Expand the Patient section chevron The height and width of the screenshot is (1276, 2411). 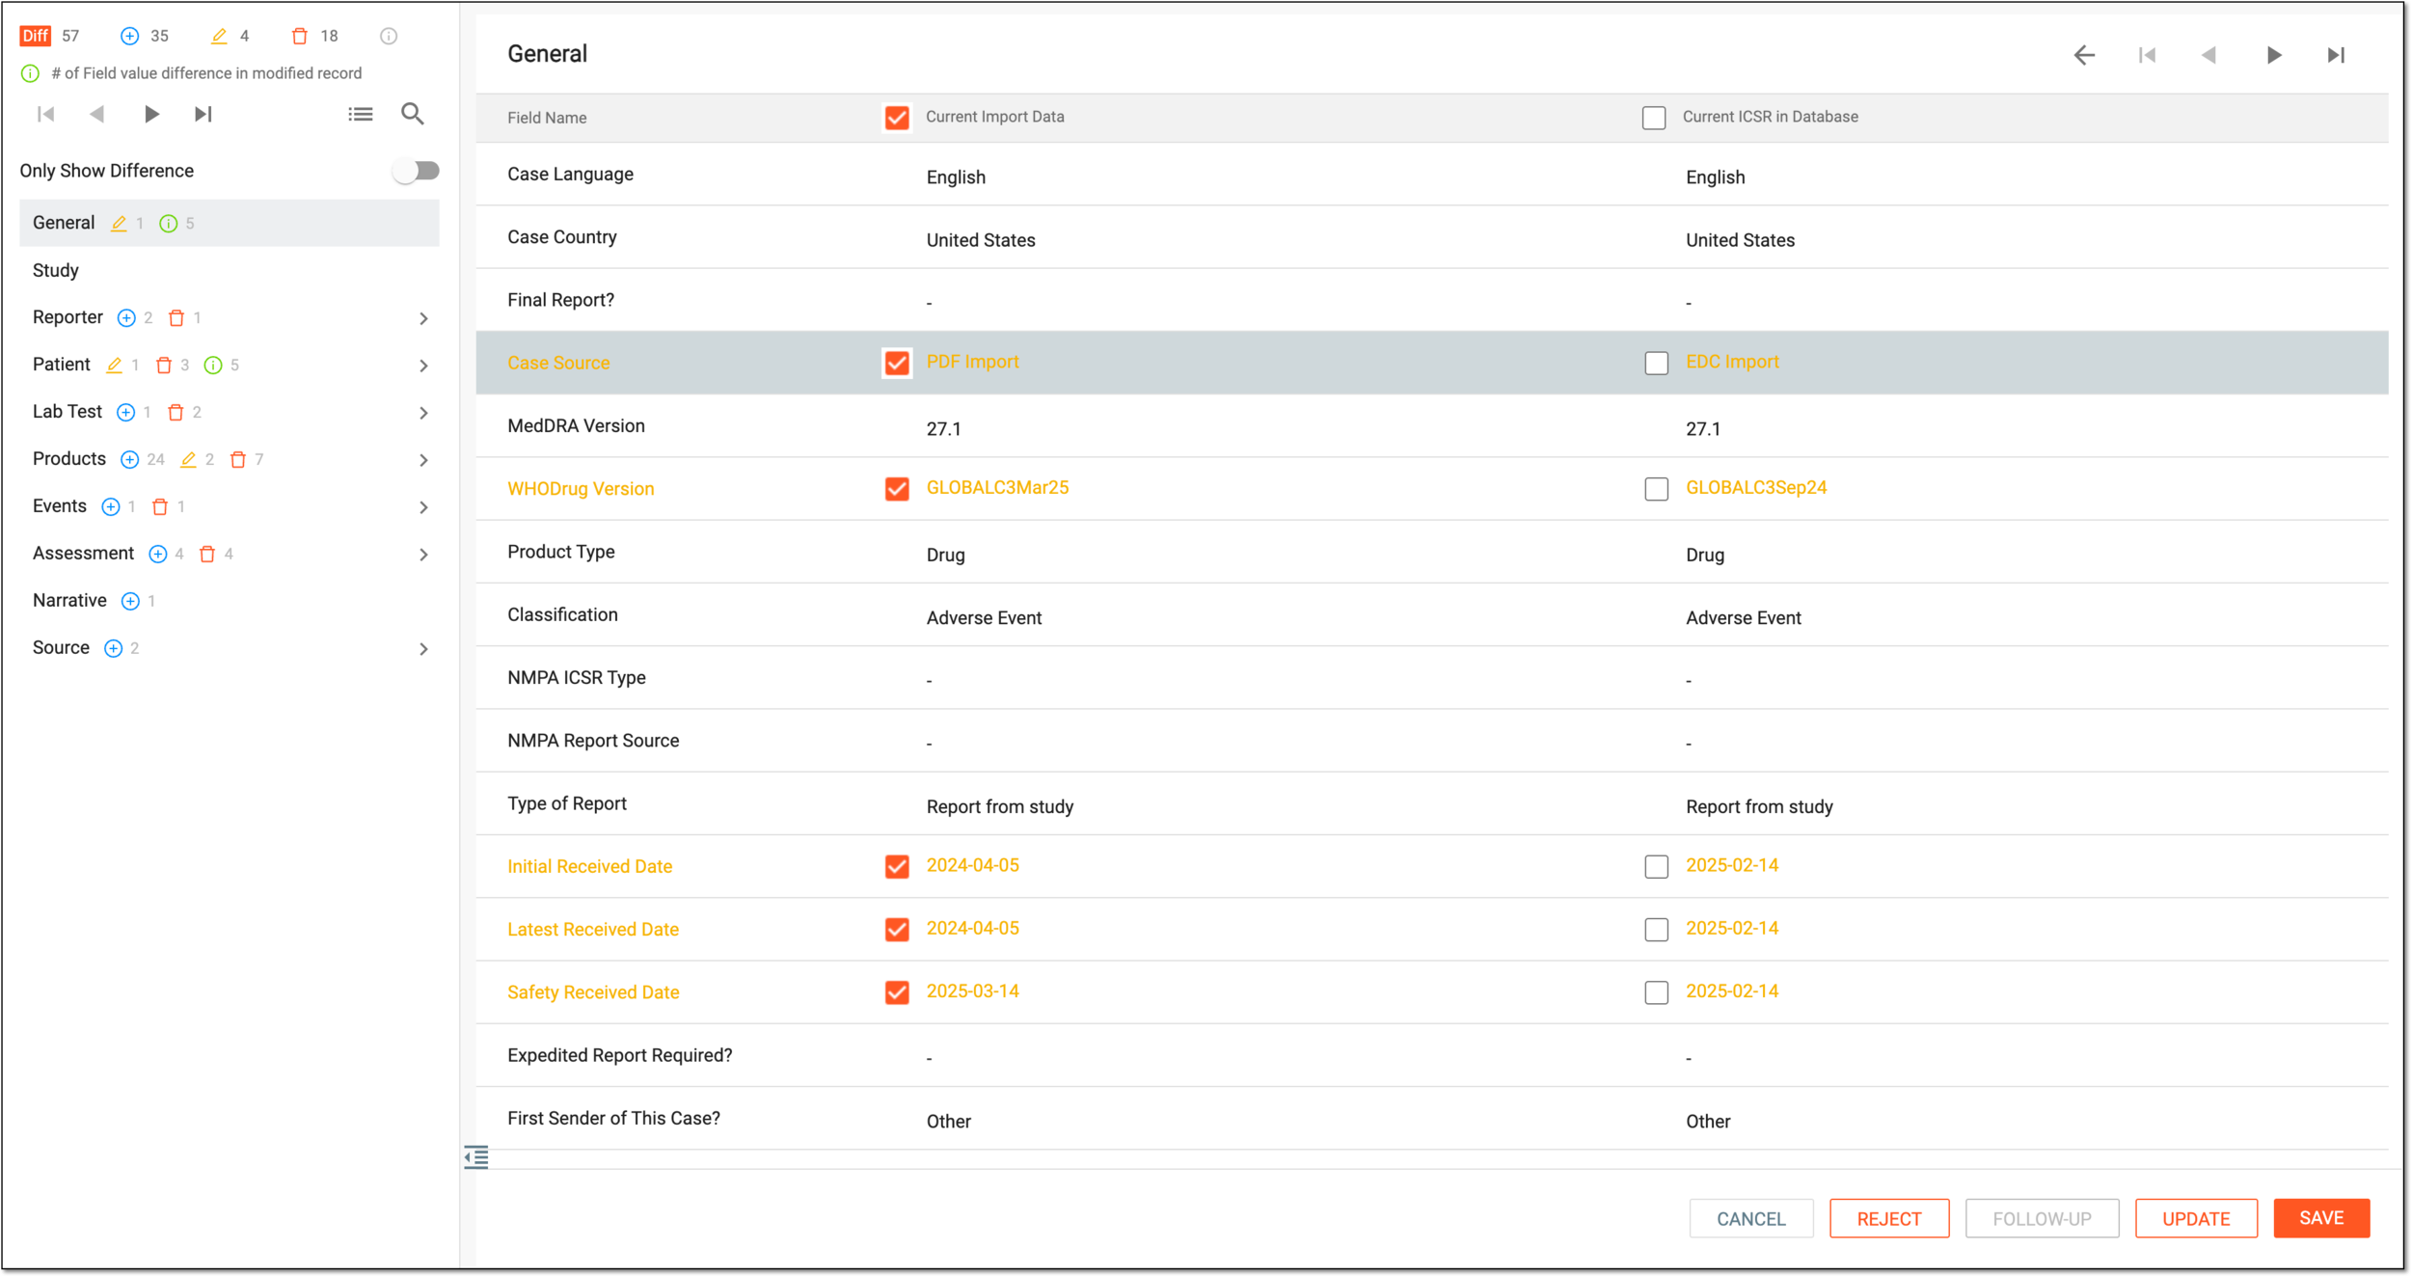click(x=423, y=366)
